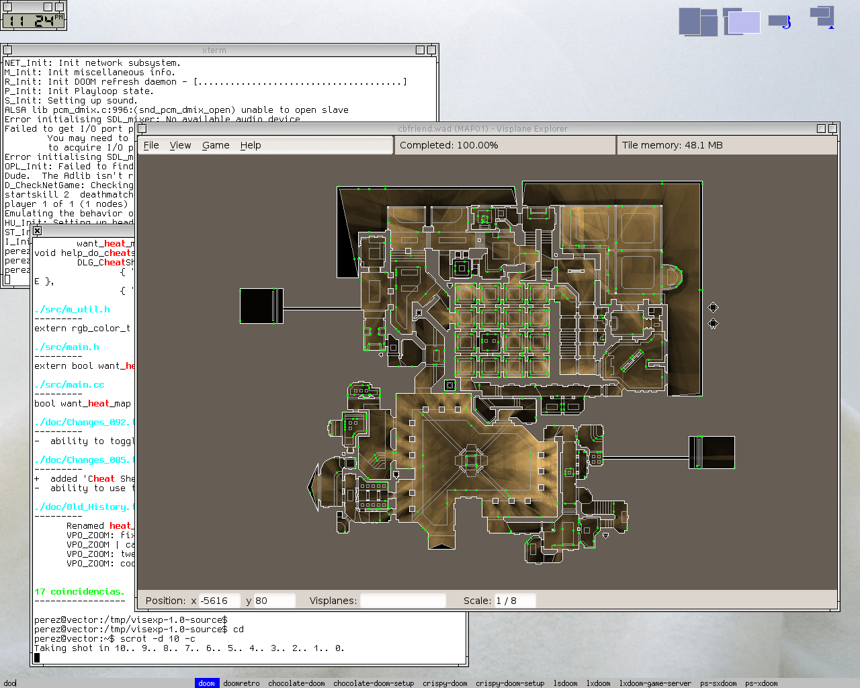
Task: Select 'ps-xdoom' in the launcher bar
Action: [x=761, y=683]
